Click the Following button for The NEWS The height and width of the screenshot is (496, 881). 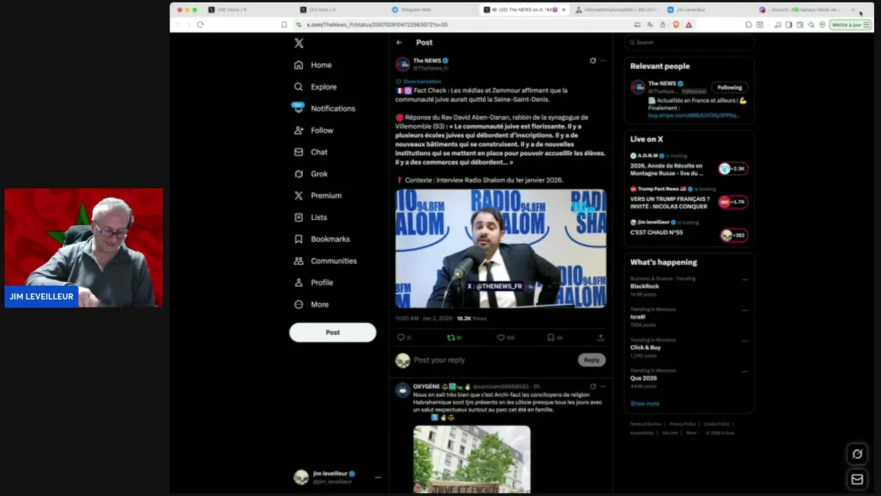click(730, 87)
